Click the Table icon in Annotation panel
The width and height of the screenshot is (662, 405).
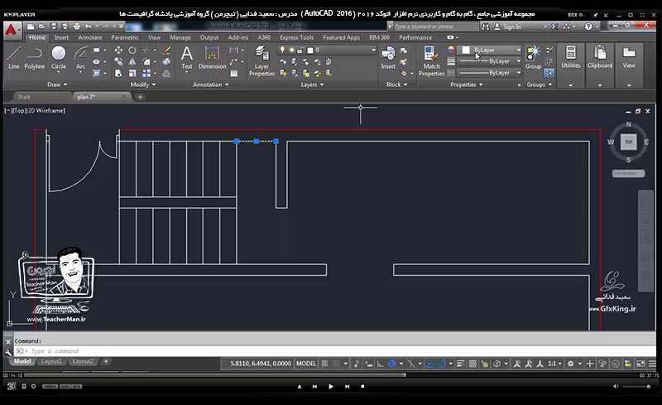(233, 74)
